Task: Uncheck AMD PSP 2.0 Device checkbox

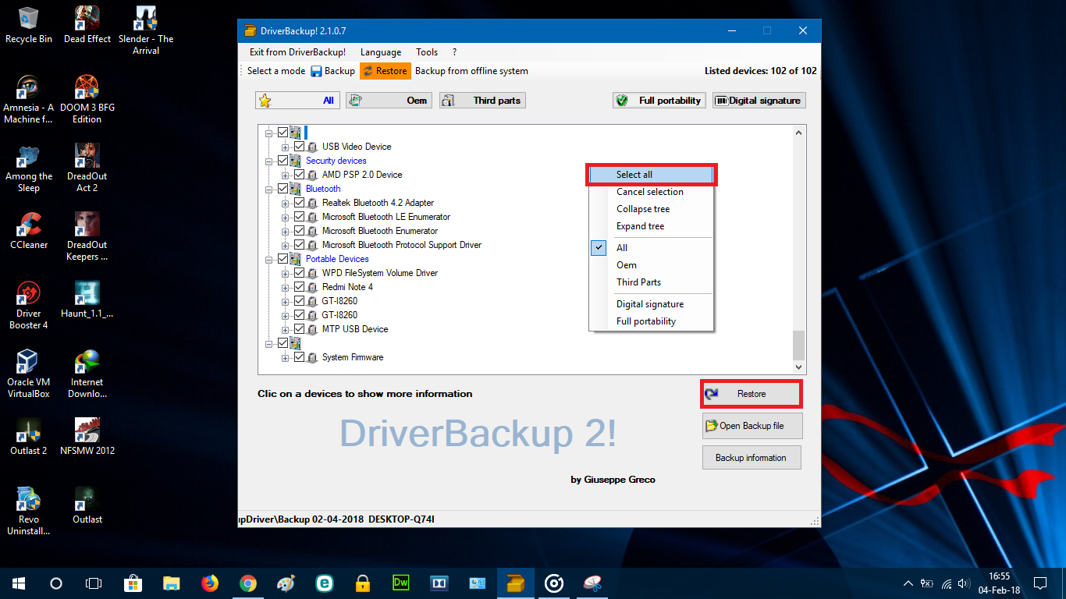Action: [x=299, y=175]
